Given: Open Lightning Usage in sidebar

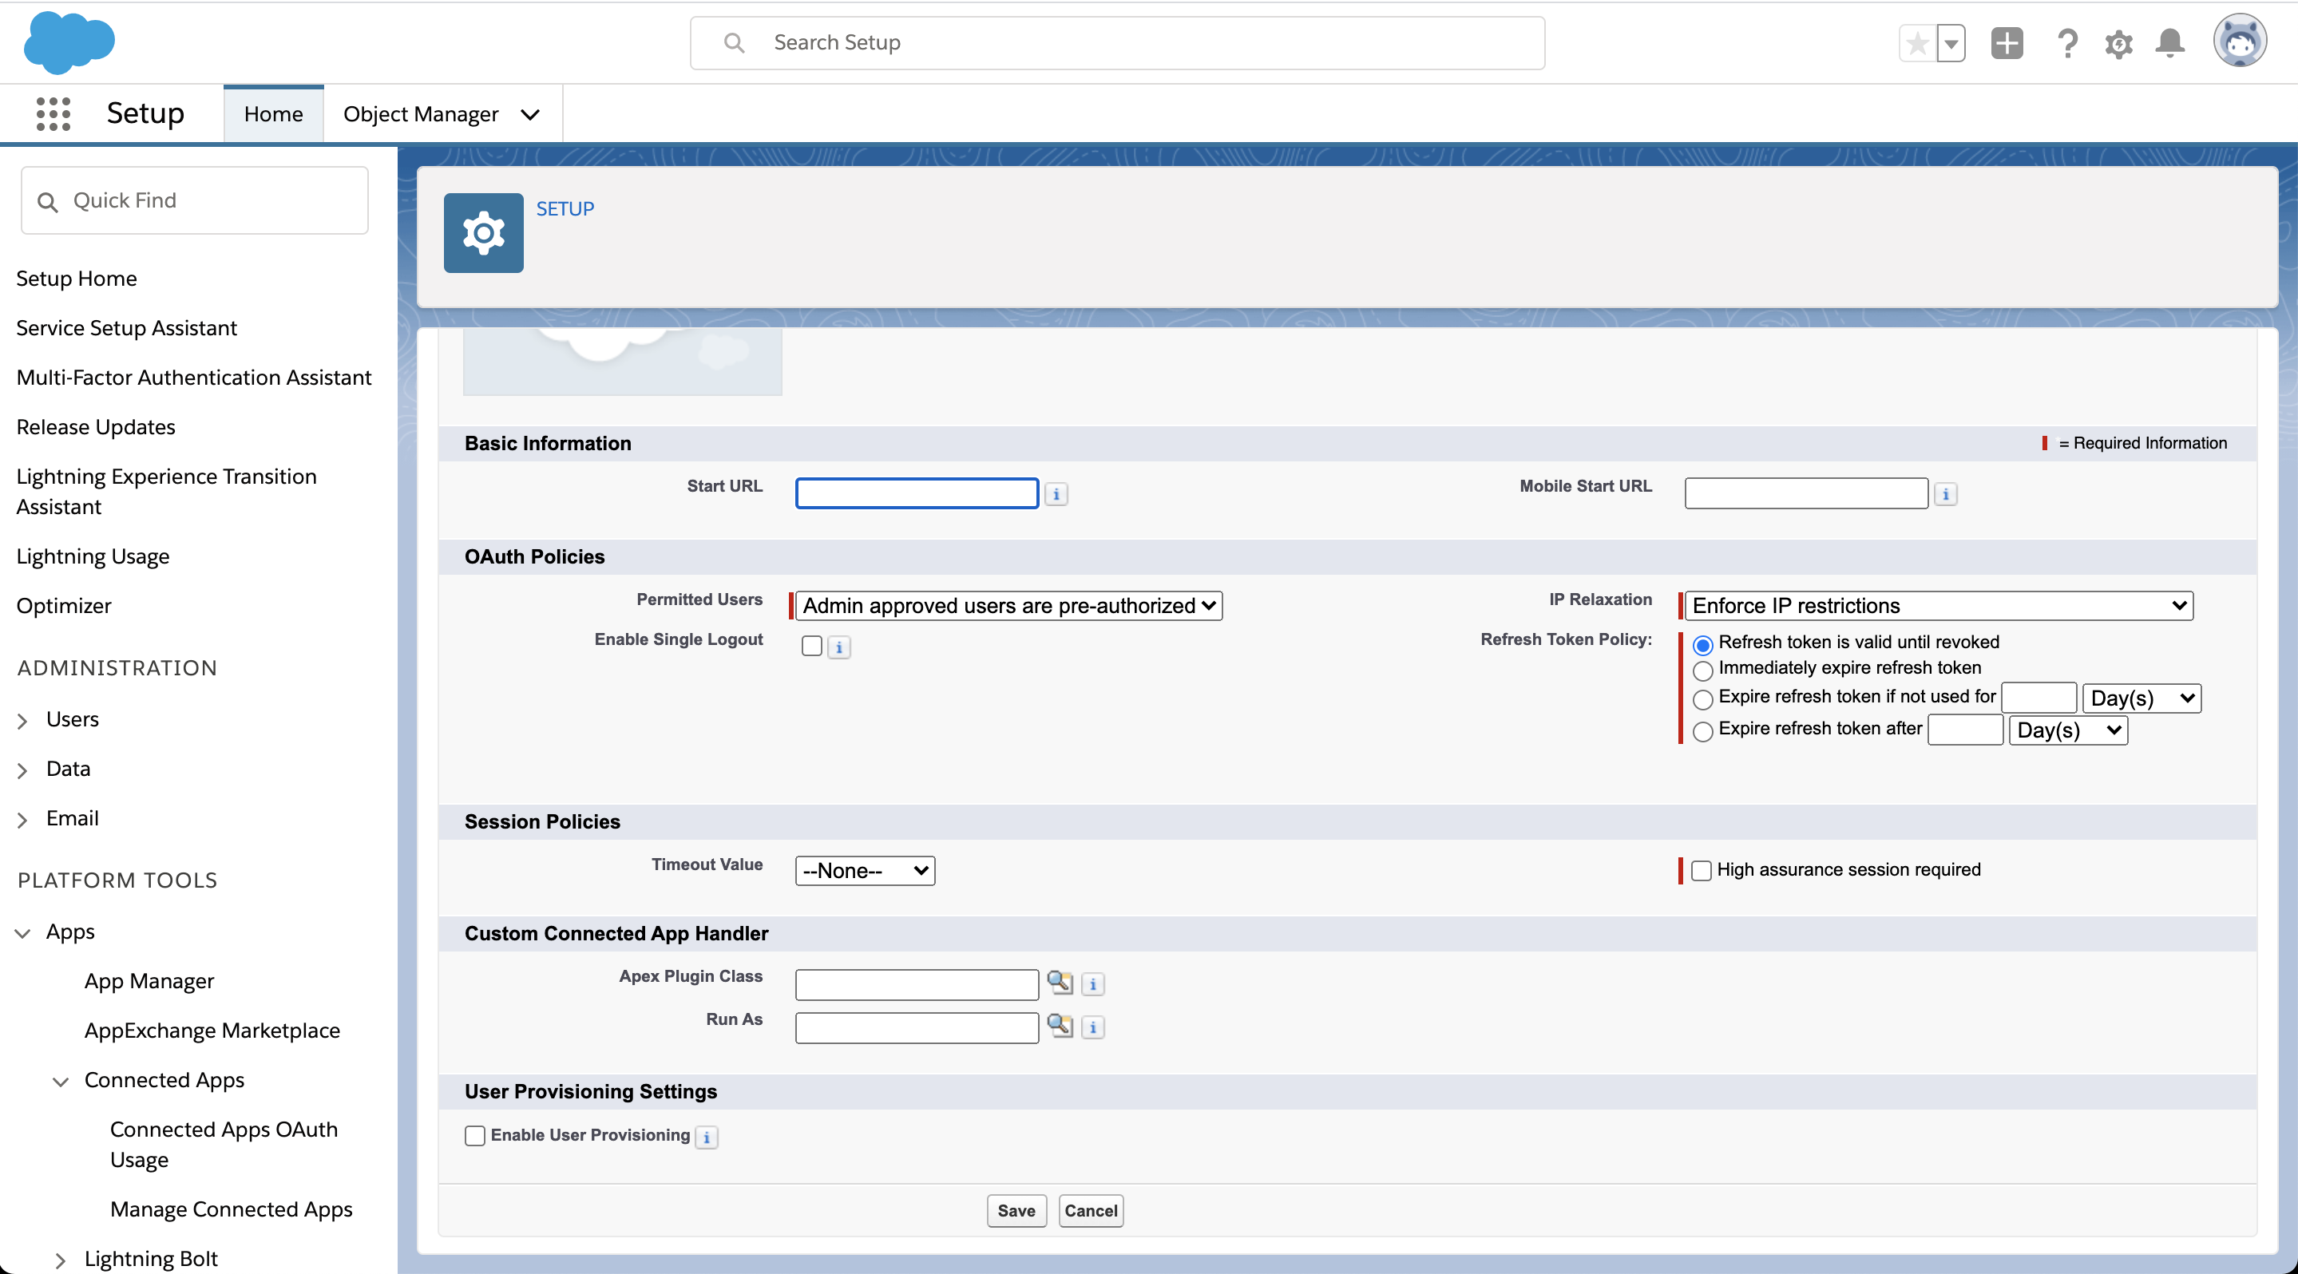Looking at the screenshot, I should point(93,556).
